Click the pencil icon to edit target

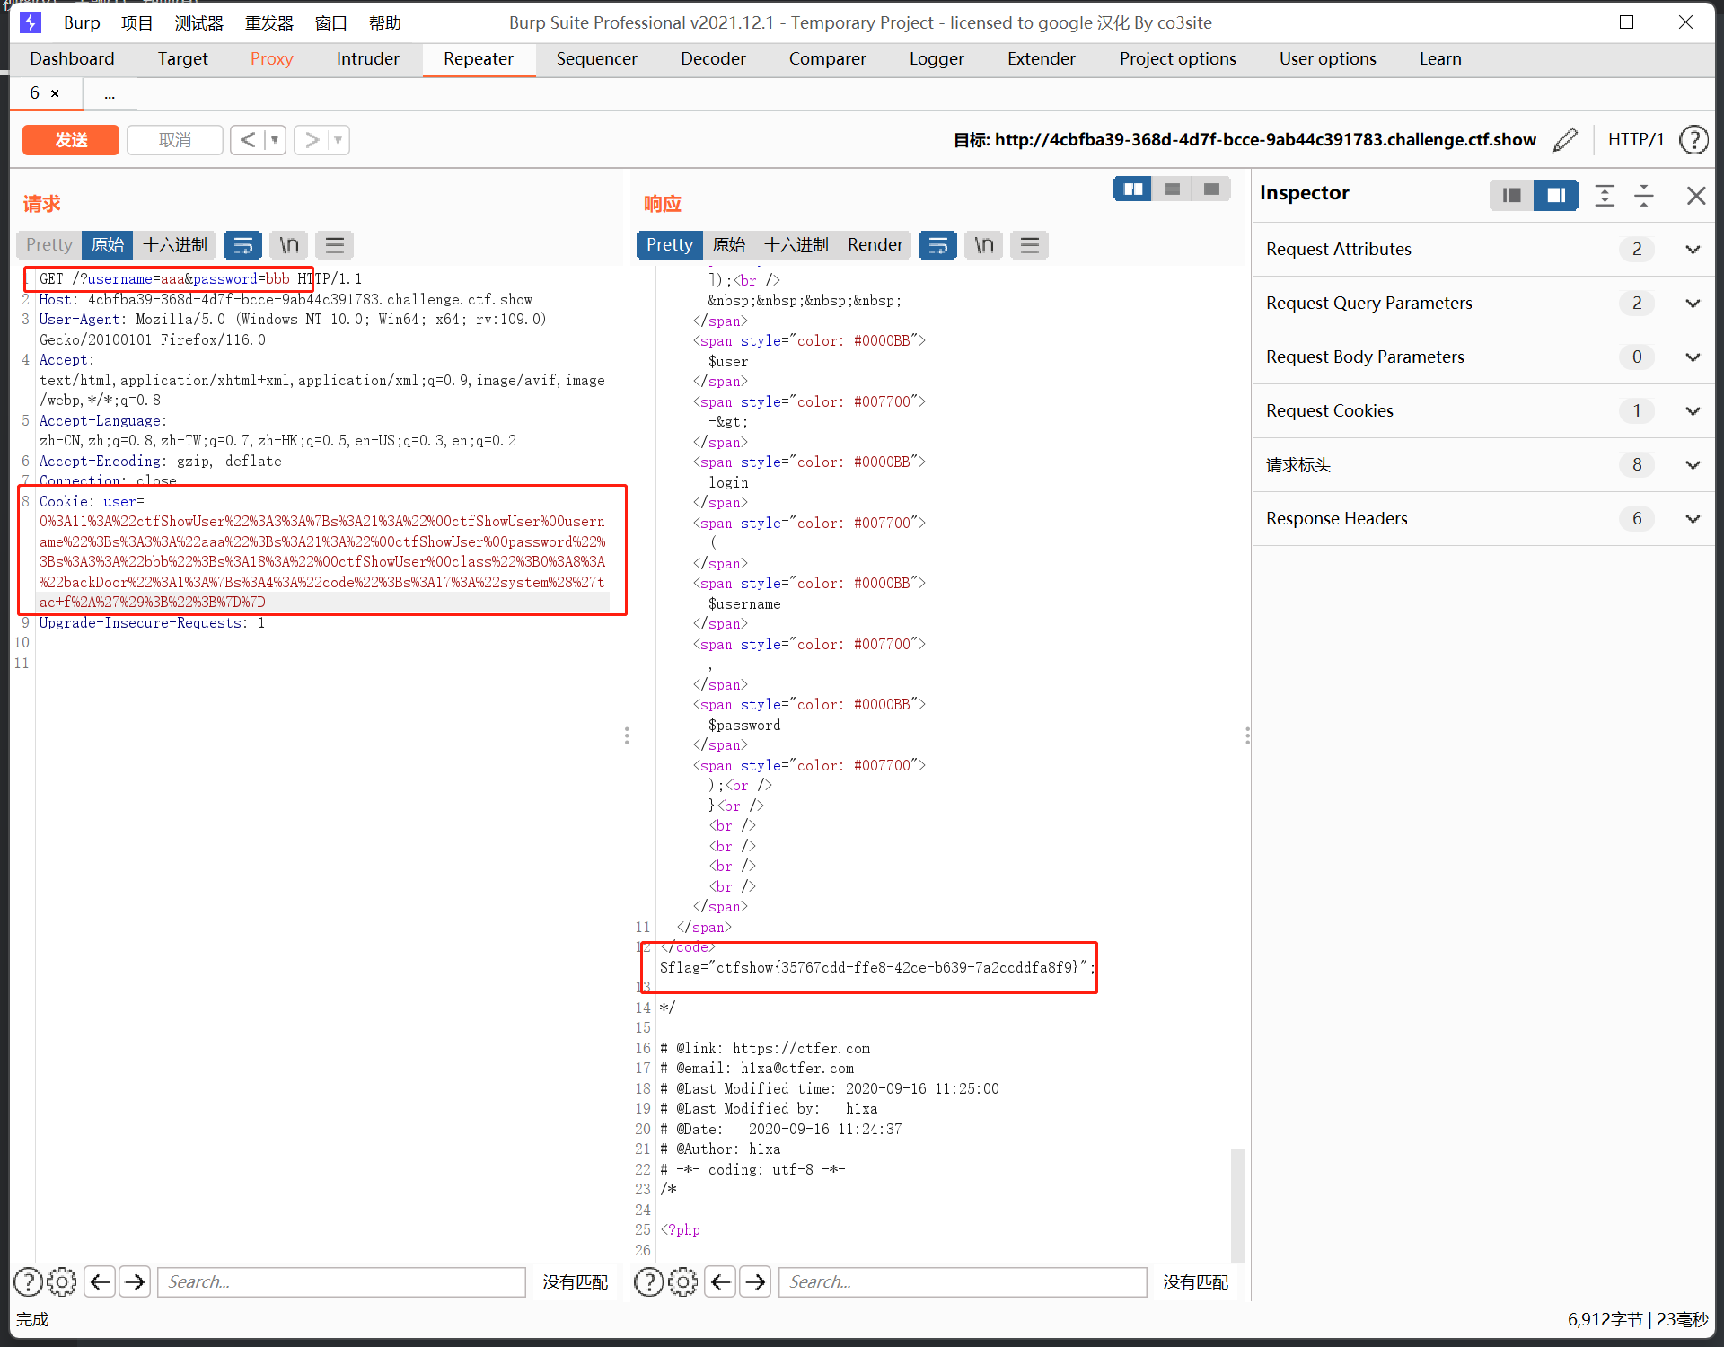pos(1565,140)
